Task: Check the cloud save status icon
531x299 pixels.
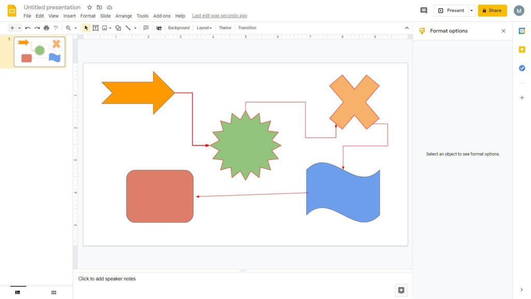Action: pos(109,7)
